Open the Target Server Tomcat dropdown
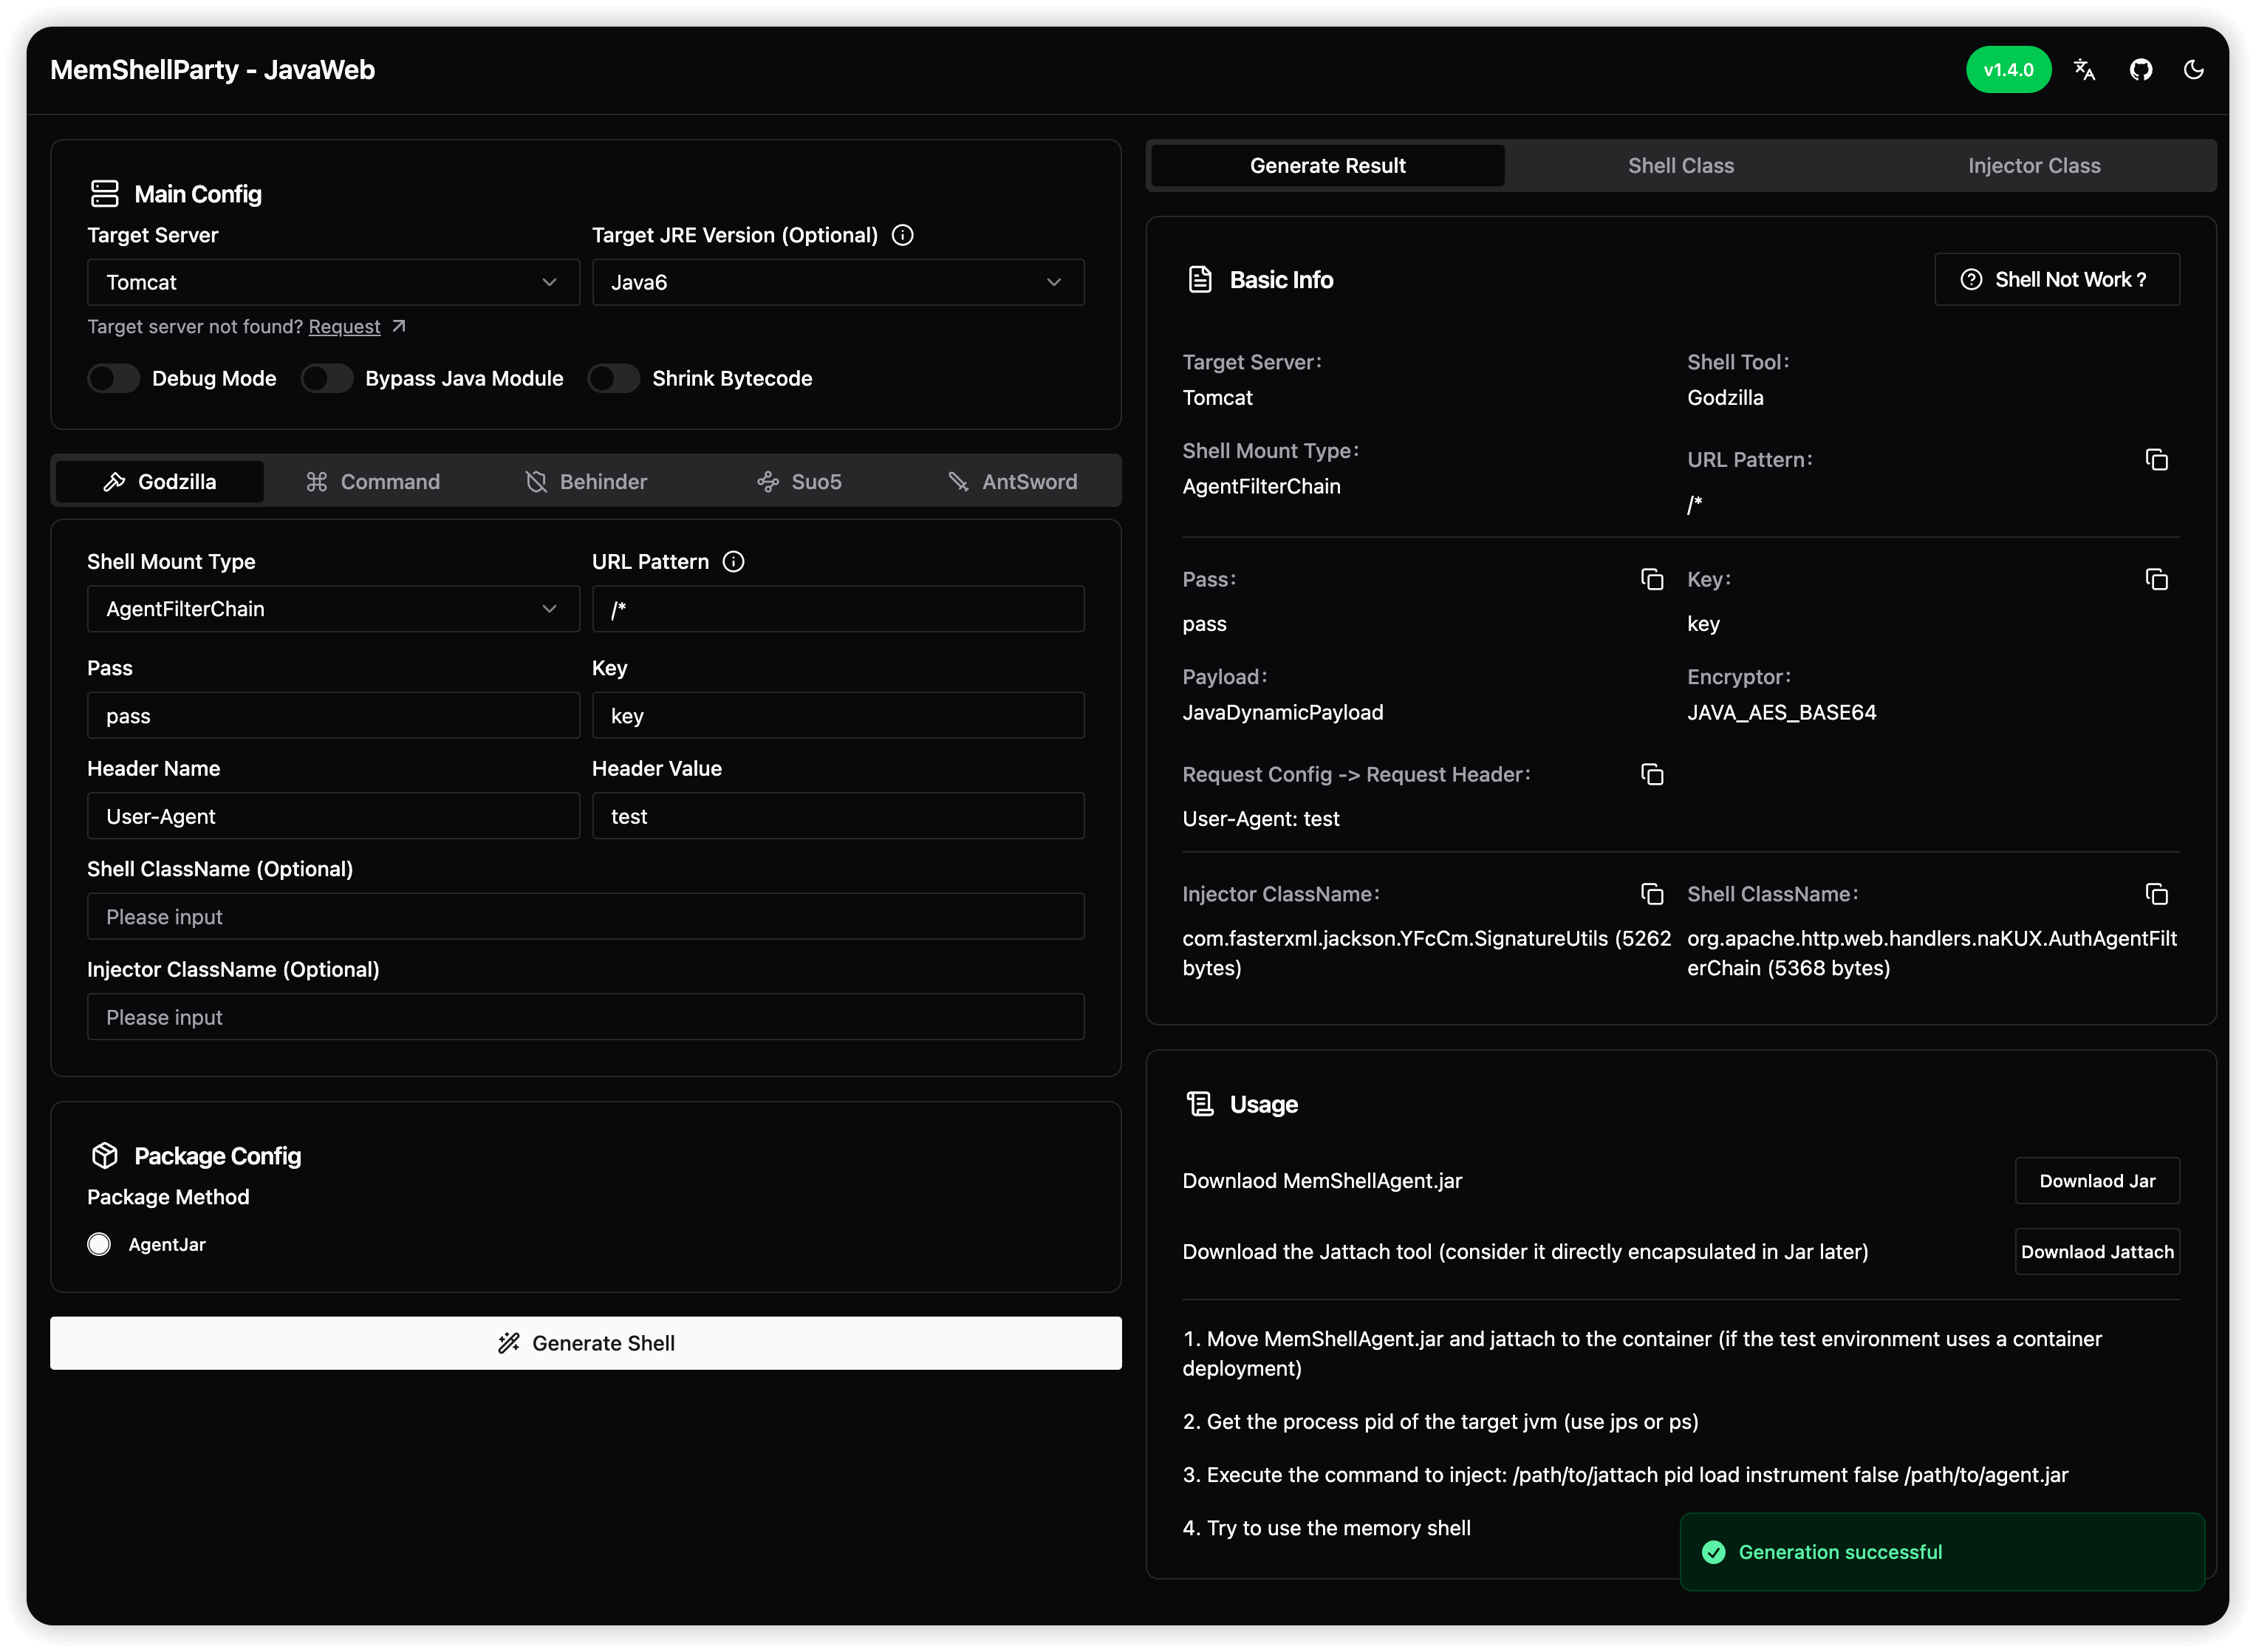Screen dimensions: 2256x1652 tap(333, 282)
